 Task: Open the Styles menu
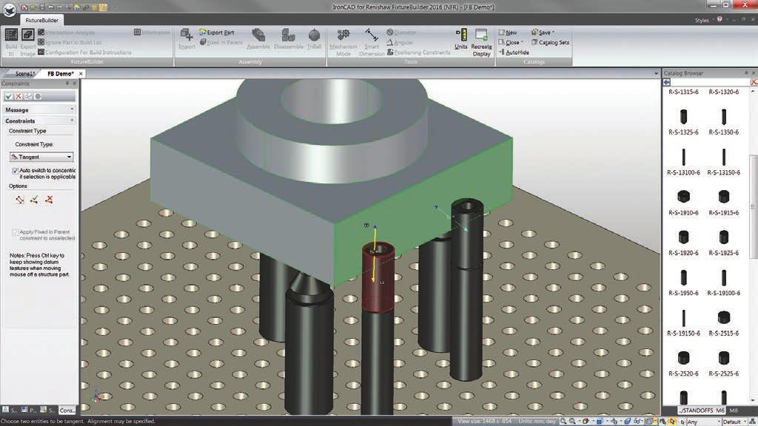(702, 20)
